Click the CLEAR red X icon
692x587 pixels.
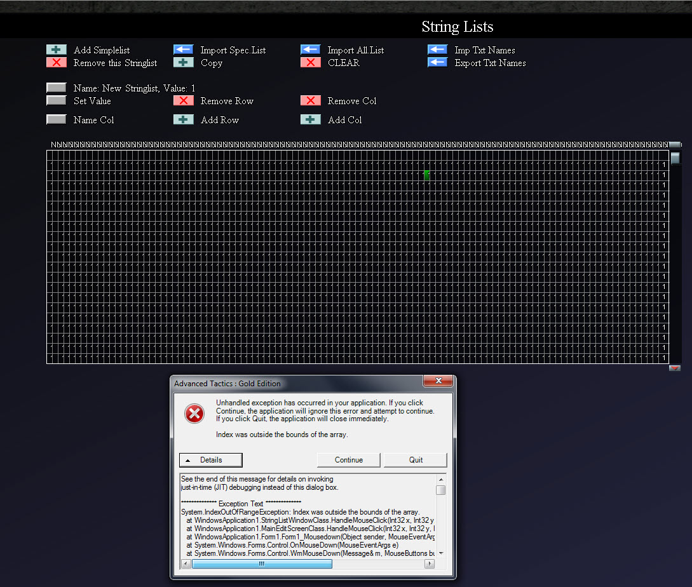pos(311,62)
